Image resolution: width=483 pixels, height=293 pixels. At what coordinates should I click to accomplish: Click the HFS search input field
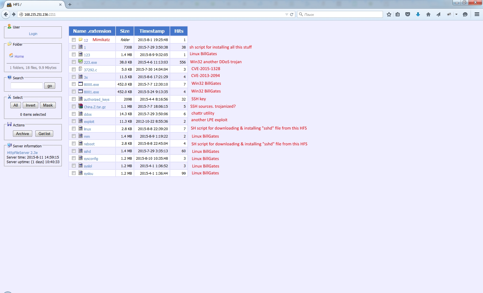tap(27, 86)
